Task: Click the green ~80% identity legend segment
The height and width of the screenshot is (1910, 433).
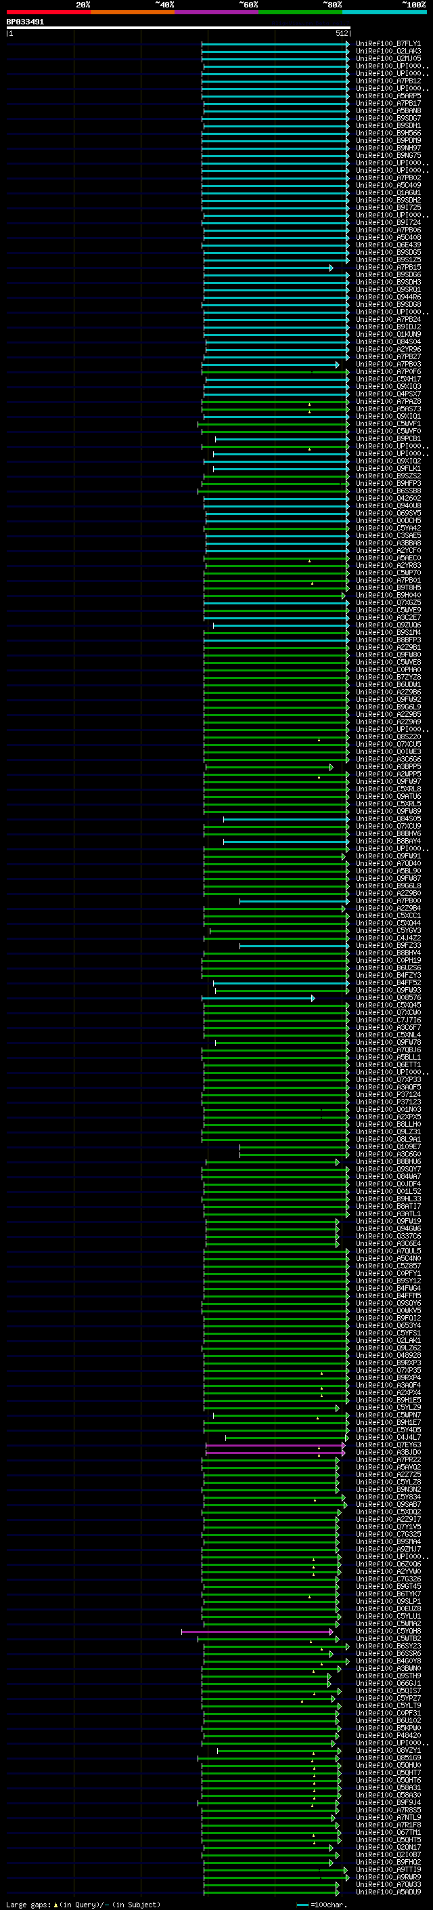Action: pos(300,12)
